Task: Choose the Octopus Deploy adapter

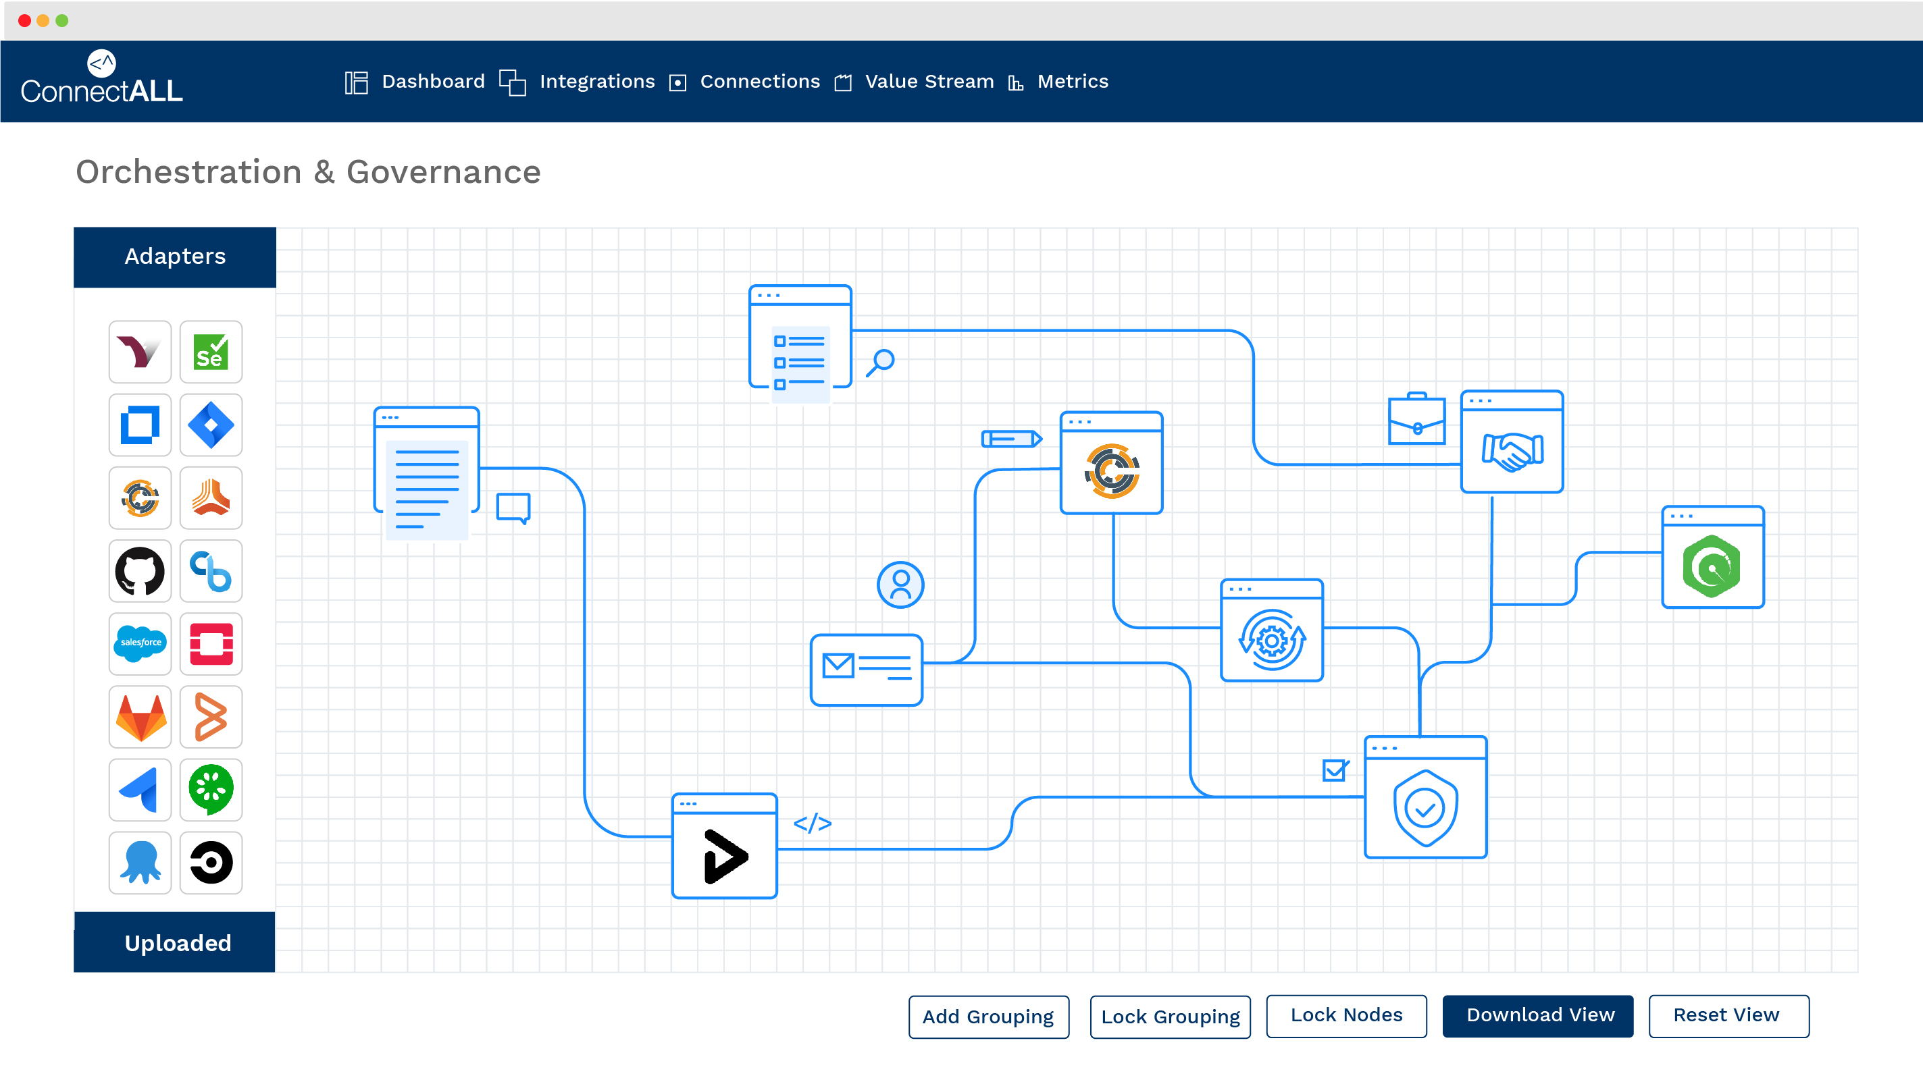Action: tap(140, 862)
